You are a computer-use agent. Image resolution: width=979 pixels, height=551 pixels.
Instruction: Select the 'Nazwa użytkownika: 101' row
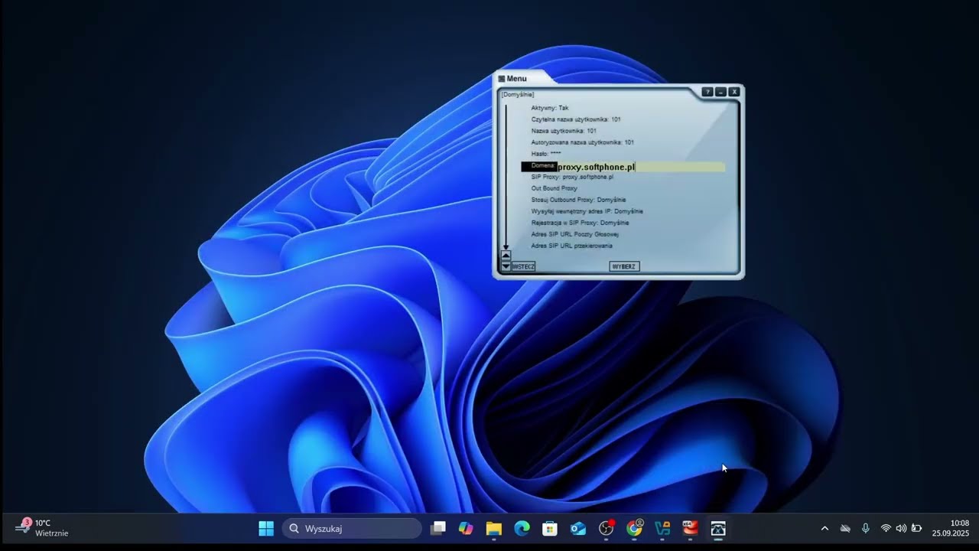(x=564, y=131)
